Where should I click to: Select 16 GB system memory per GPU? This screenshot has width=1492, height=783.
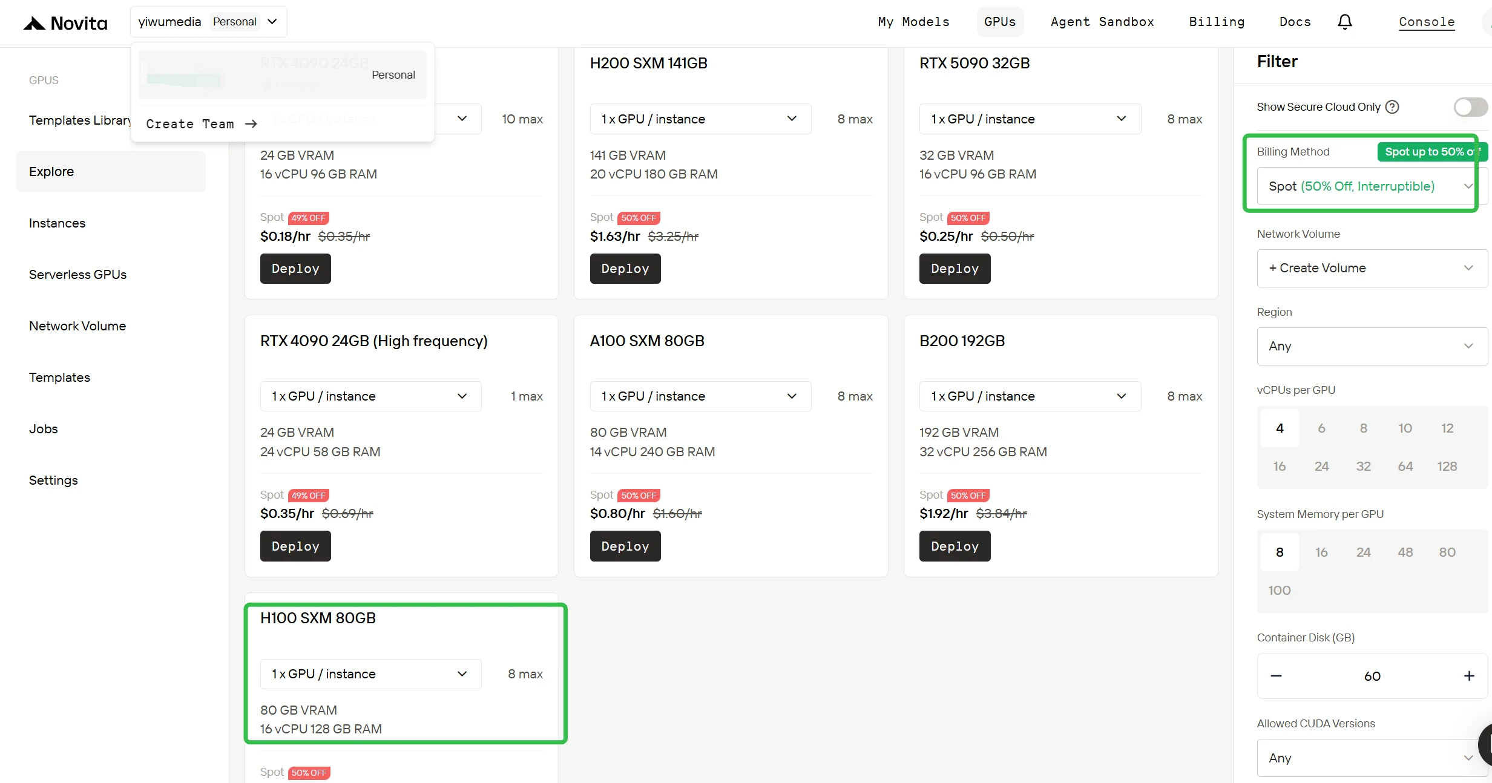coord(1321,552)
